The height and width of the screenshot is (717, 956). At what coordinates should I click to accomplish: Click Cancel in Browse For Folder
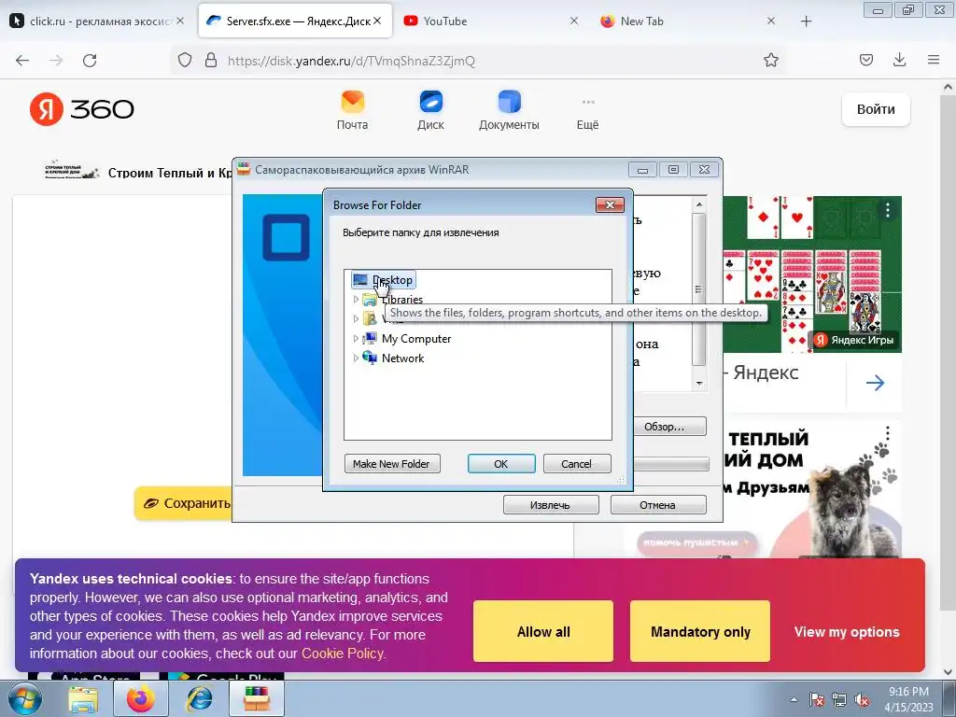(576, 464)
